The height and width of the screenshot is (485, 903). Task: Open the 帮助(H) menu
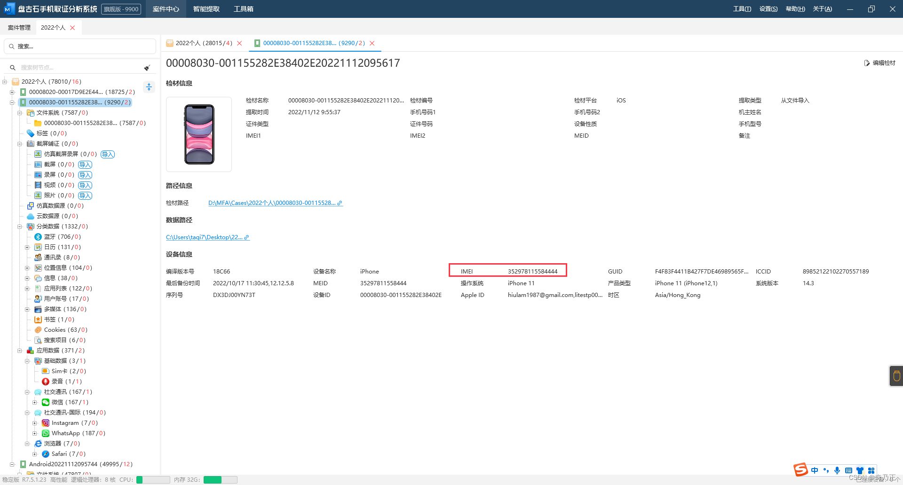[x=795, y=9]
